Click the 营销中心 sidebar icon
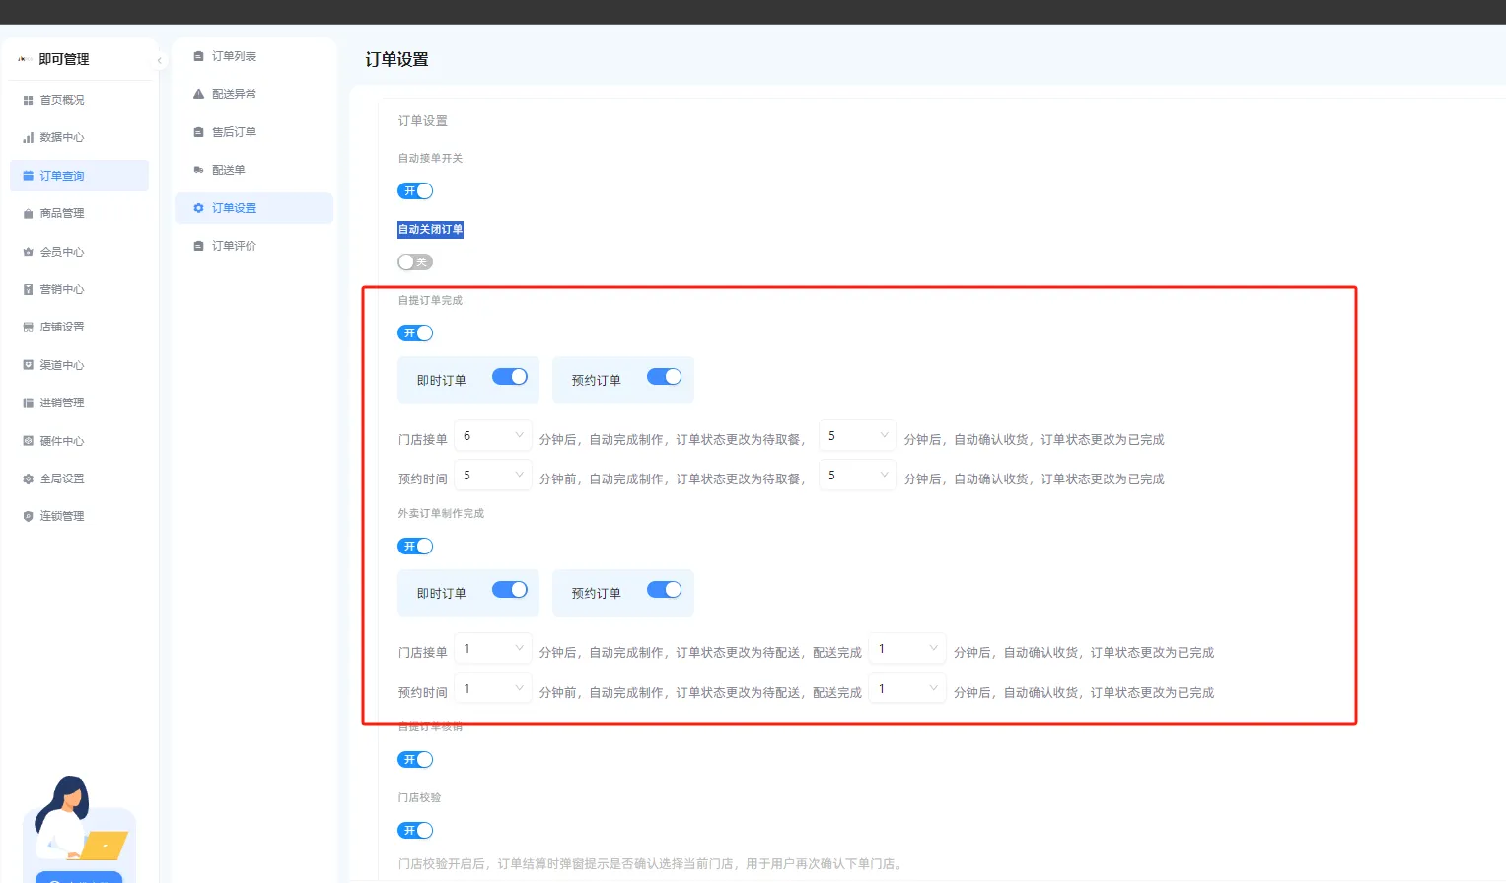This screenshot has height=883, width=1506. click(29, 289)
